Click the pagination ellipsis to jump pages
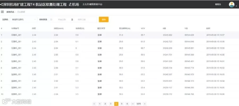 click(133, 104)
